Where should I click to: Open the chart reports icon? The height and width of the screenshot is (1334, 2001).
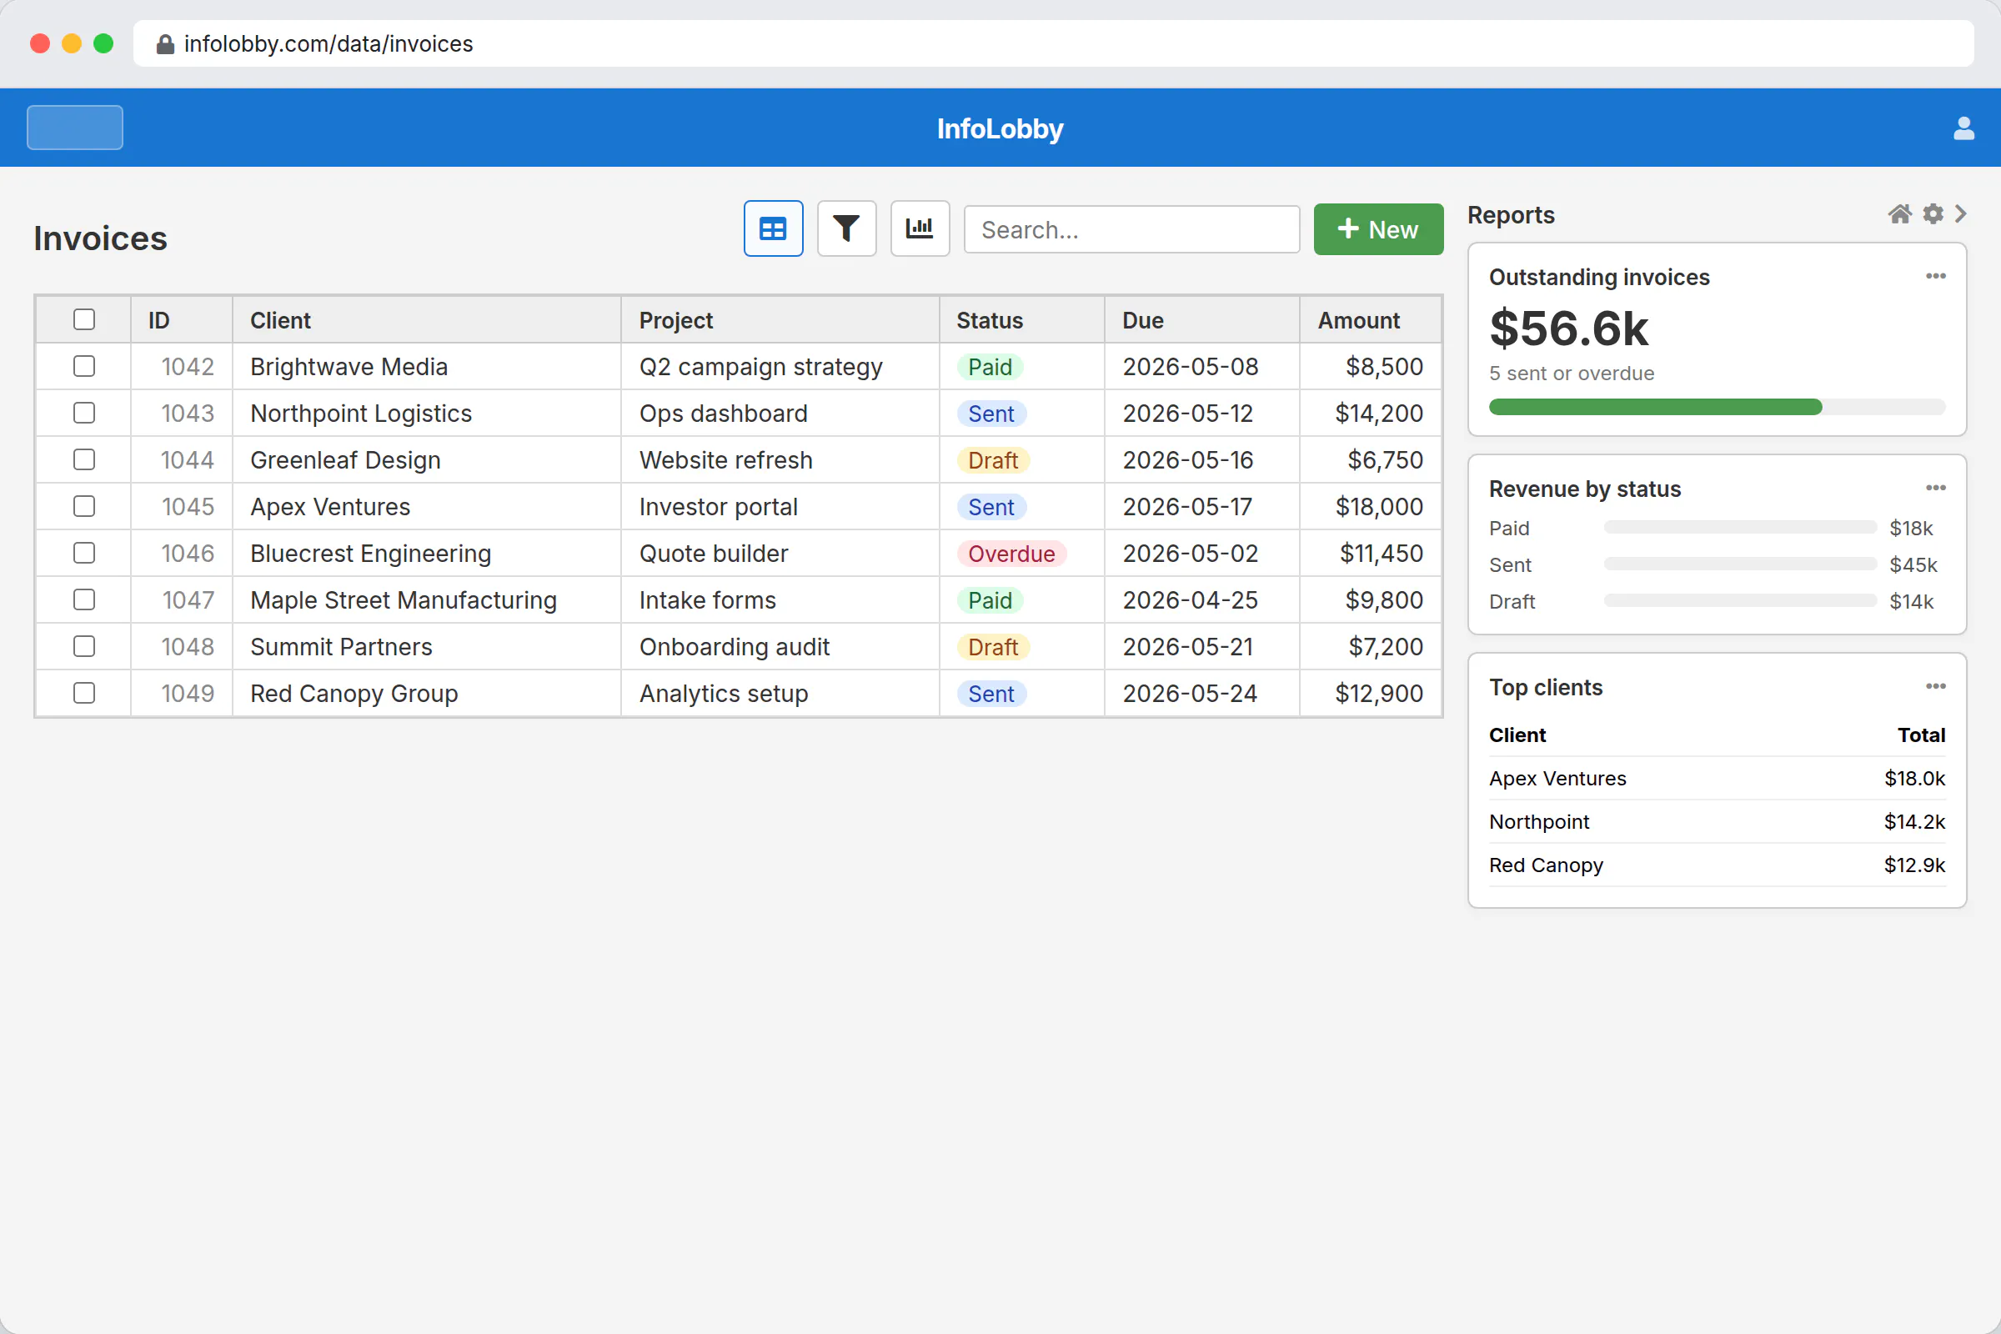click(919, 228)
